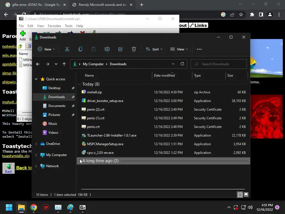Image resolution: width=285 pixels, height=214 pixels.
Task: Expand address bar history dropdown
Action: pos(173,64)
